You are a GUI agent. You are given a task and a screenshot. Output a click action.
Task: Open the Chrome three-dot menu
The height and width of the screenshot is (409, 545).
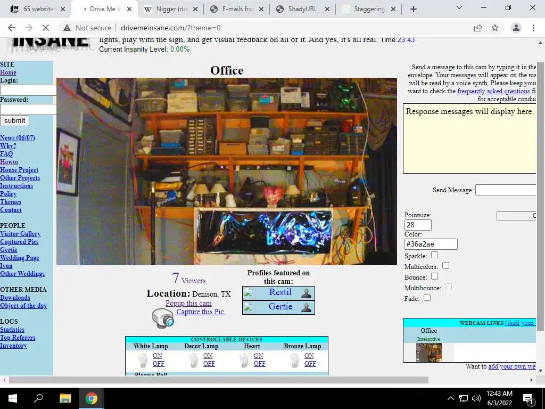[x=533, y=28]
